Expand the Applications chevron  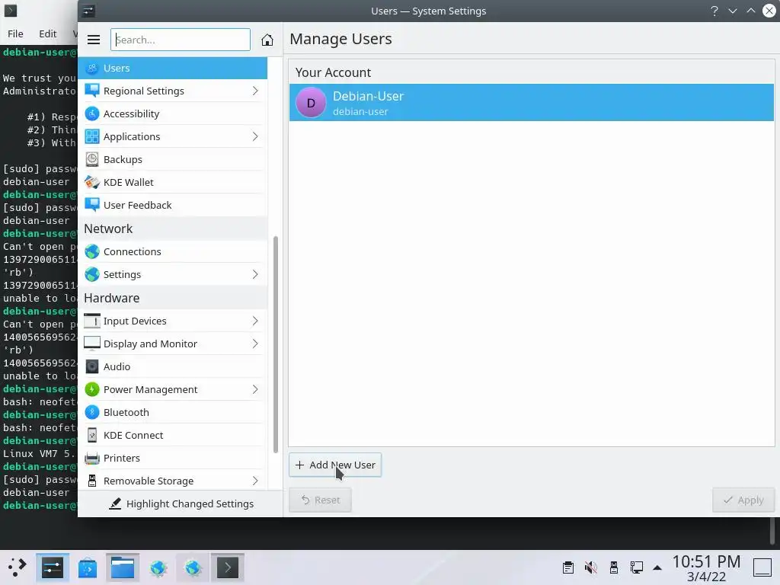(x=255, y=136)
